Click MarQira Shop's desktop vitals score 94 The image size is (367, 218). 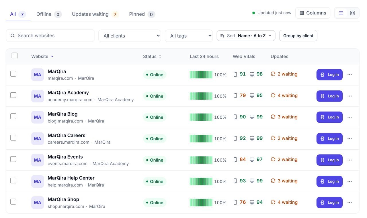tap(259, 202)
